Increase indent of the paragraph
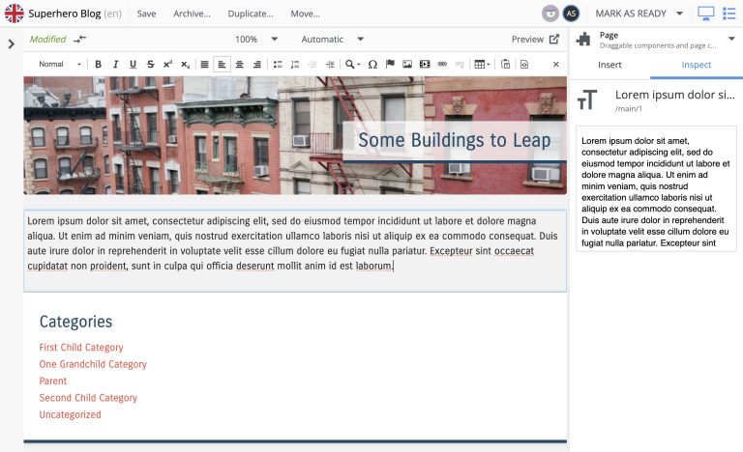 330,65
